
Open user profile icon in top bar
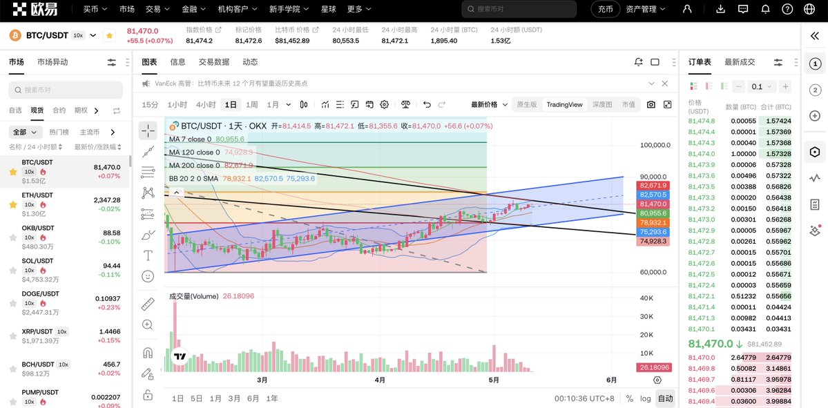687,9
